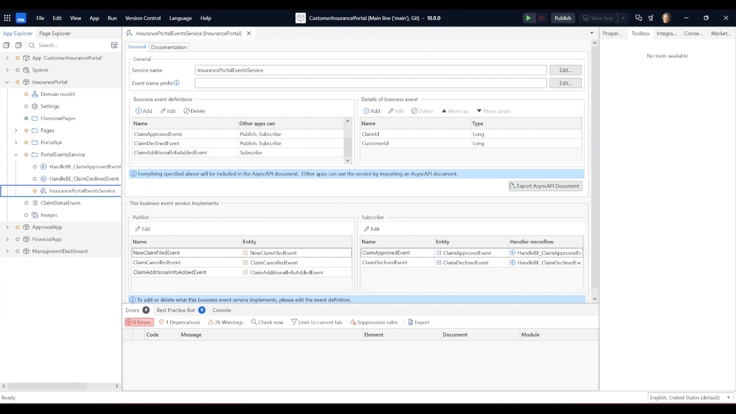Run the app with the green play icon
The image size is (736, 414).
click(x=529, y=17)
